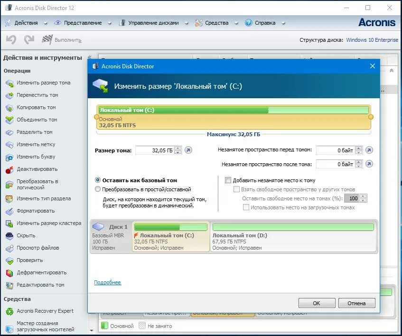Click the Check (Проверить) volume icon

coord(9,261)
